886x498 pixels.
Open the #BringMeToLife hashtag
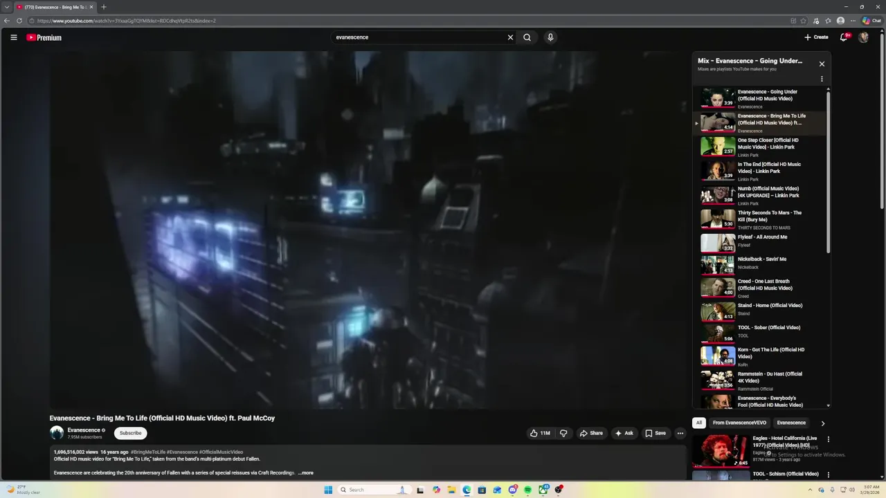[147, 452]
